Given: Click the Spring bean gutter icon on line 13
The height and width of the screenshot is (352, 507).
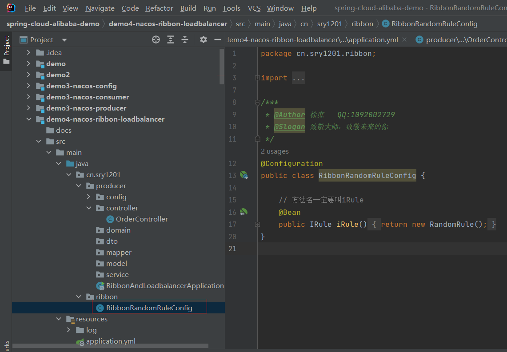Looking at the screenshot, I should (x=244, y=175).
